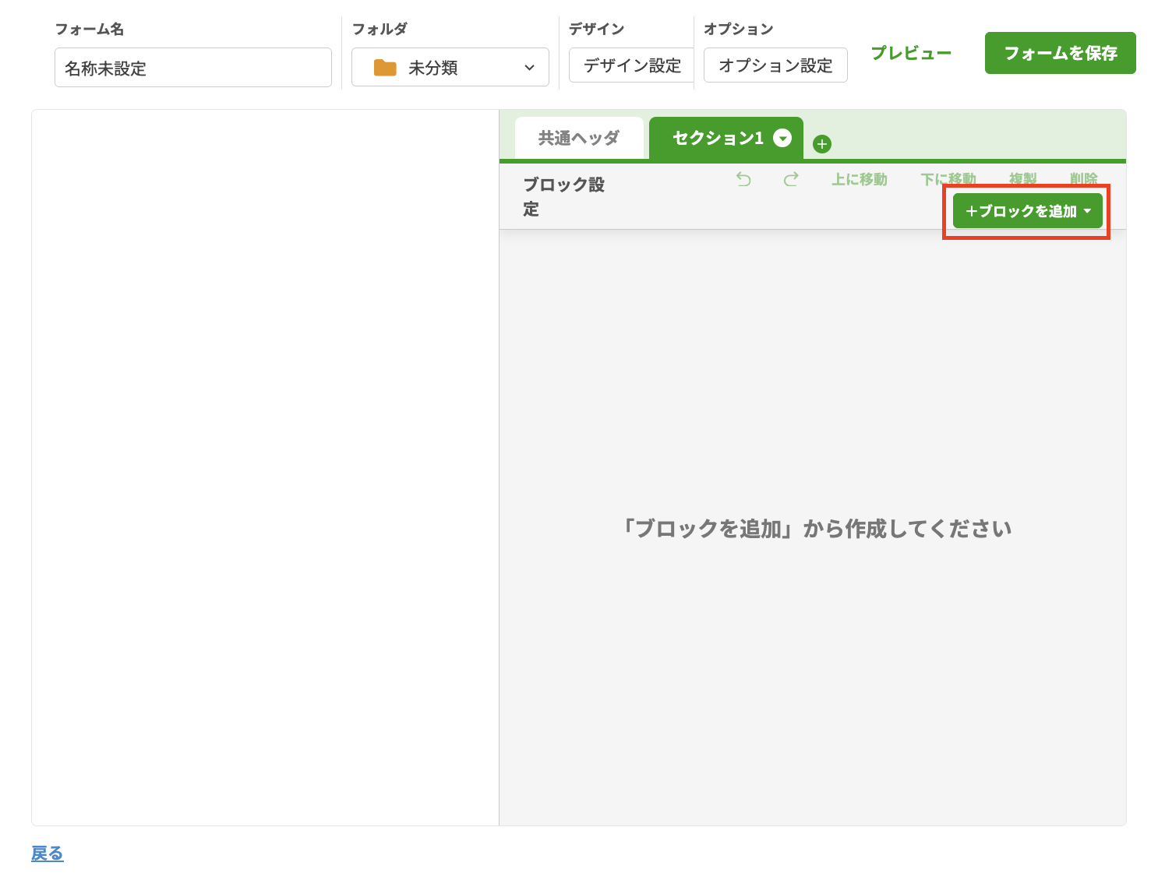The height and width of the screenshot is (880, 1158).
Task: Open オプション設定 button
Action: [775, 65]
